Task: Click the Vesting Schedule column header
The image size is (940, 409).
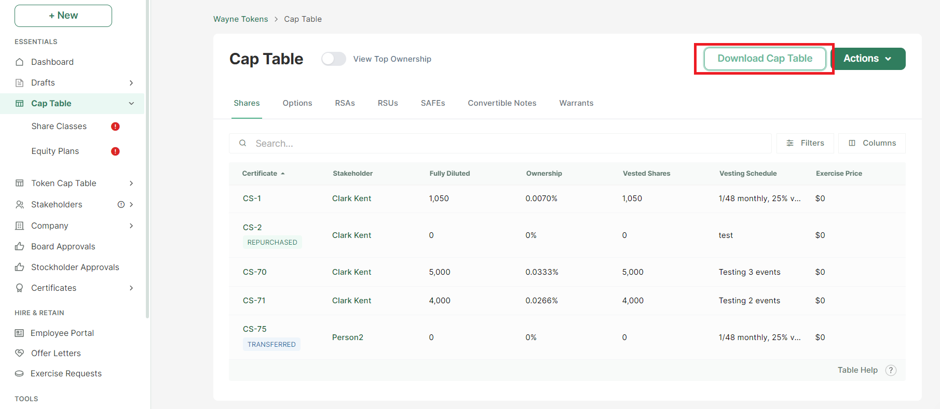Action: point(748,173)
